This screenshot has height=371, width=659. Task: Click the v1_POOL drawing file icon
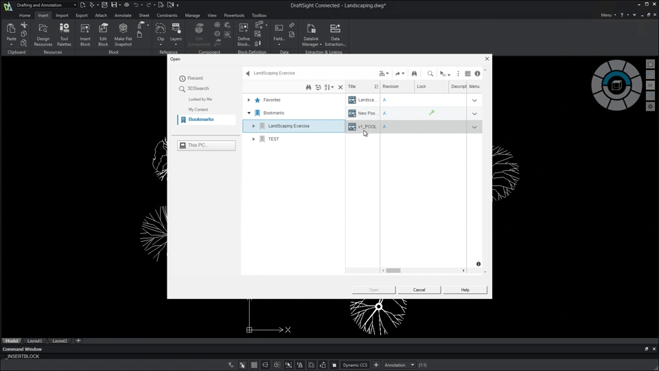pos(351,126)
